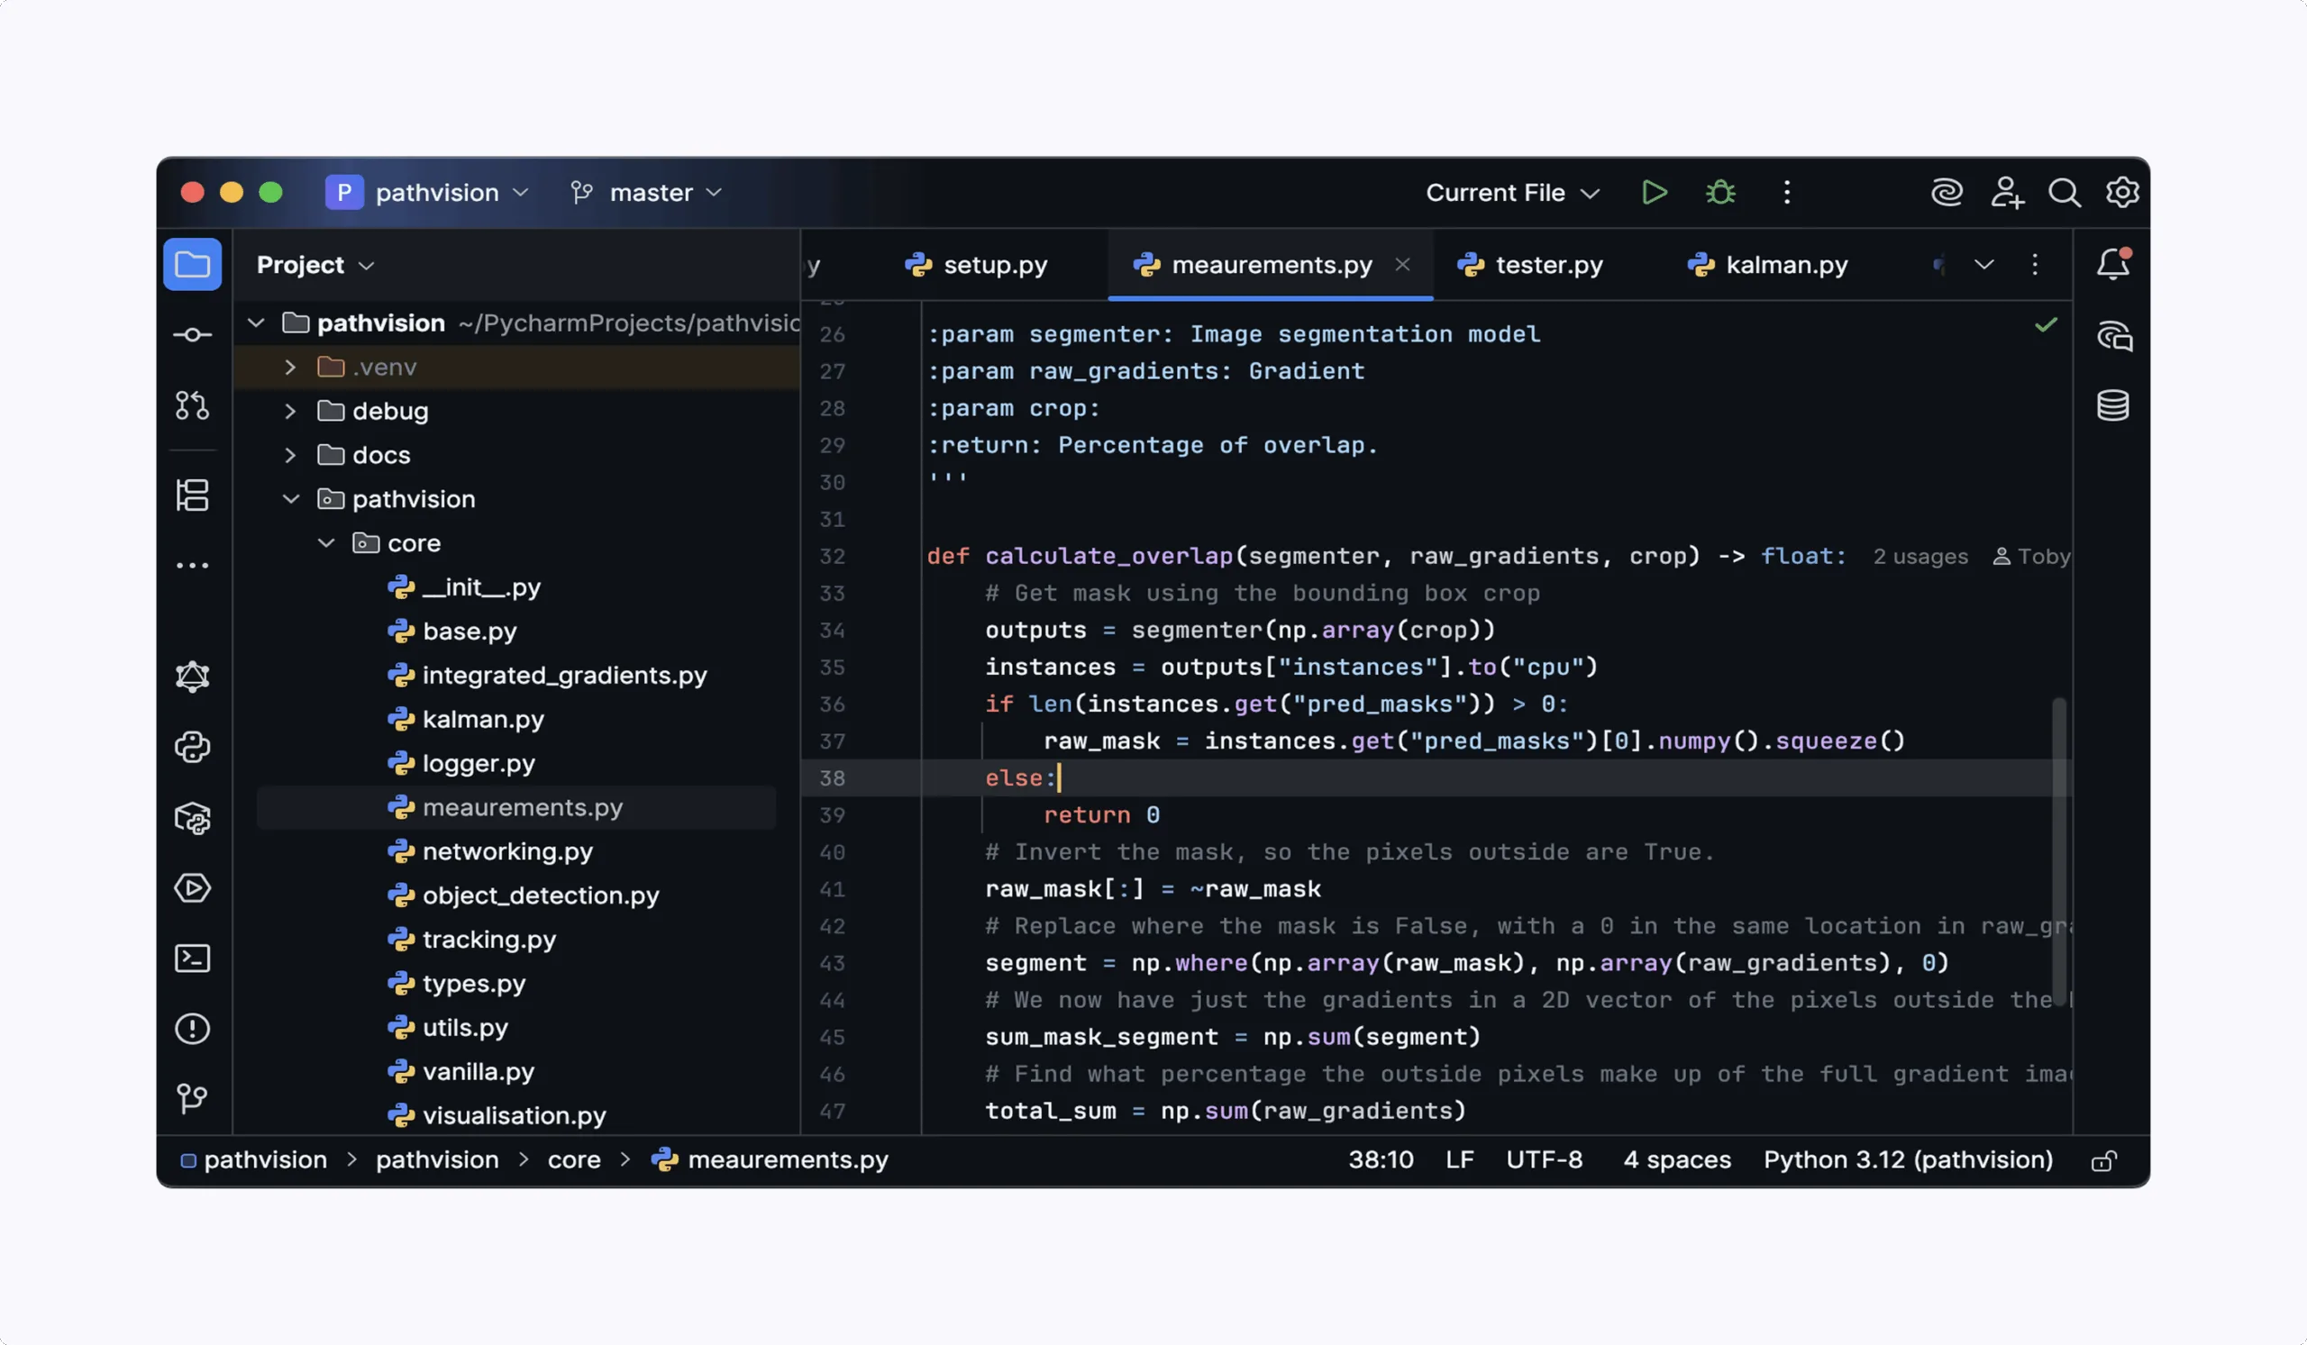This screenshot has height=1345, width=2307.
Task: Open the Pull Requests tool window
Action: [192, 405]
